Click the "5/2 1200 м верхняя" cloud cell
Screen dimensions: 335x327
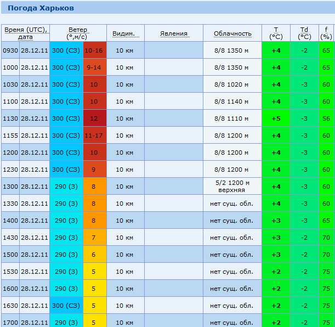click(x=232, y=187)
